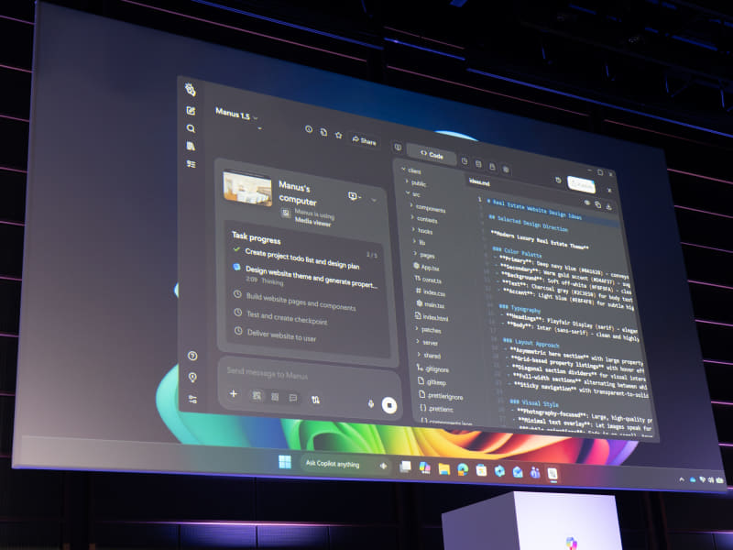Click the lightbulb icon in sidebar
Screen dimensions: 733x550
point(192,378)
